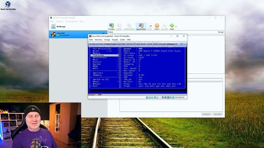Click the right disabled button below snapshot details
The width and height of the screenshot is (264, 148).
click(x=217, y=114)
